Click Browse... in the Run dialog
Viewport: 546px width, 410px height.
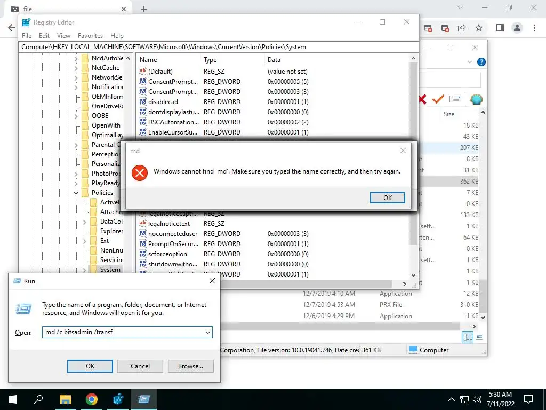[190, 366]
